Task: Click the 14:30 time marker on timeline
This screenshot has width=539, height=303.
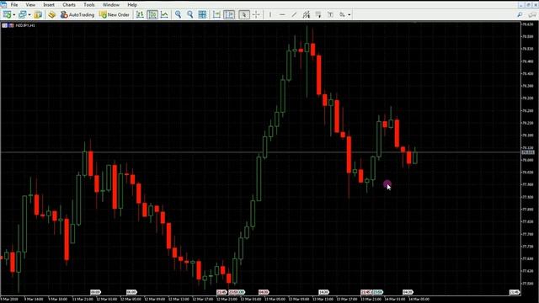Action: (x=323, y=292)
